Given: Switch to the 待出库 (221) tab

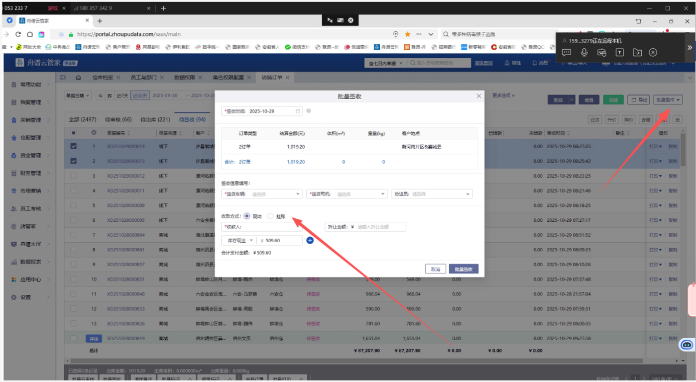Looking at the screenshot, I should coord(155,120).
